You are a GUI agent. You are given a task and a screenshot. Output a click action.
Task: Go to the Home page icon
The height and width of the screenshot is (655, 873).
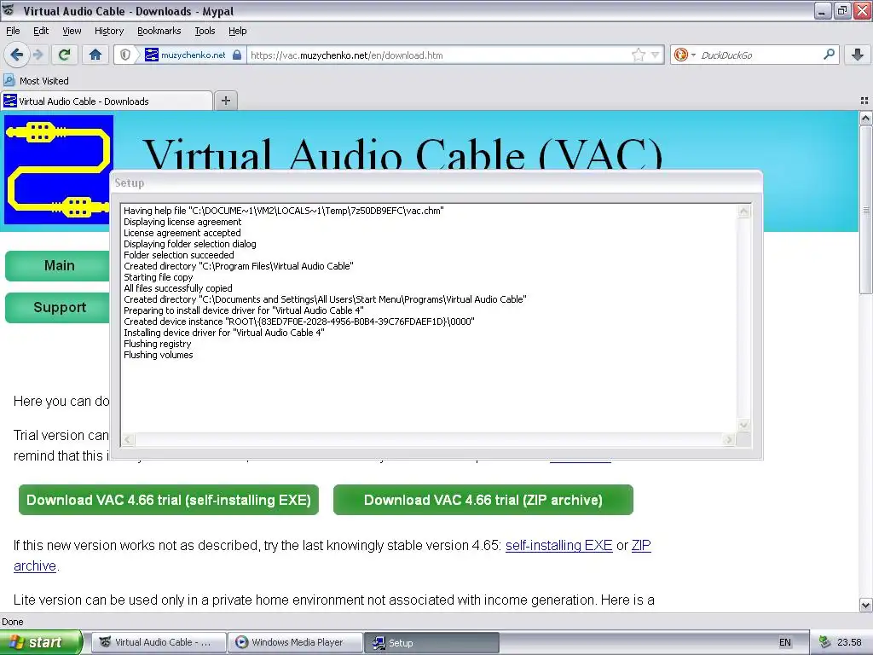point(95,55)
